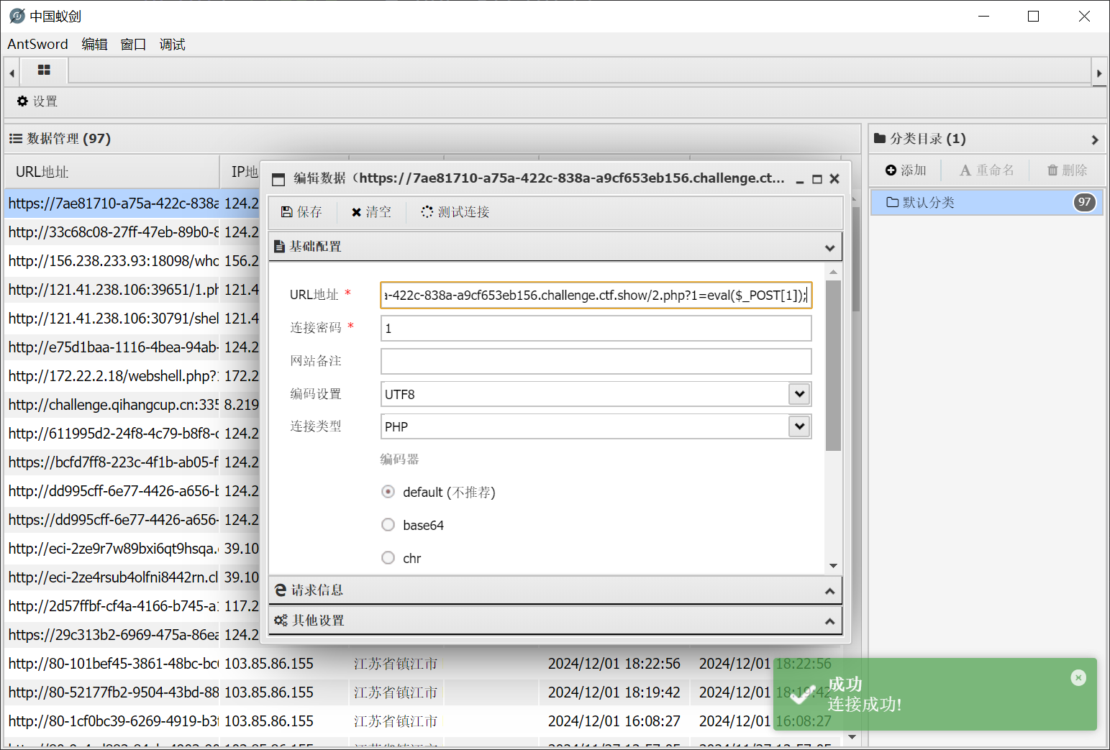Select the challenge.qihangcup.cn URL row
Screen dimensions: 1110x750
[x=114, y=405]
